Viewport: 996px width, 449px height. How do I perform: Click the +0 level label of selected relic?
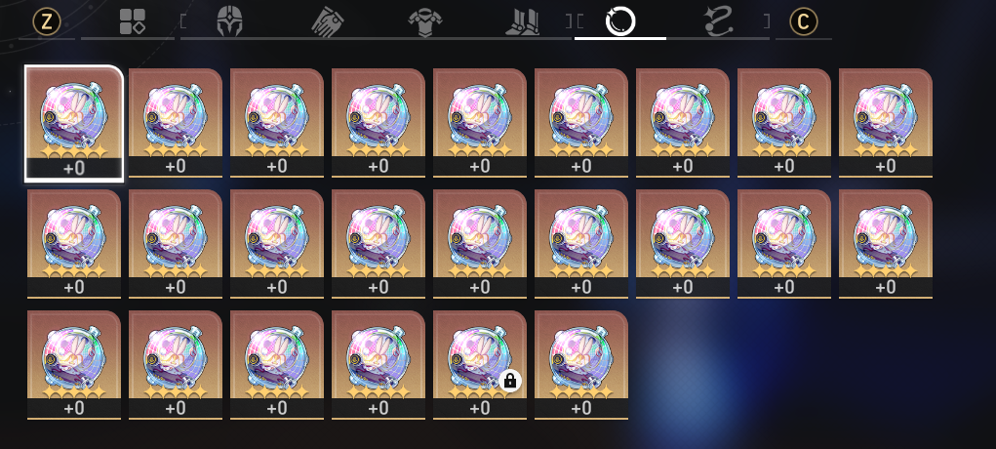(74, 168)
